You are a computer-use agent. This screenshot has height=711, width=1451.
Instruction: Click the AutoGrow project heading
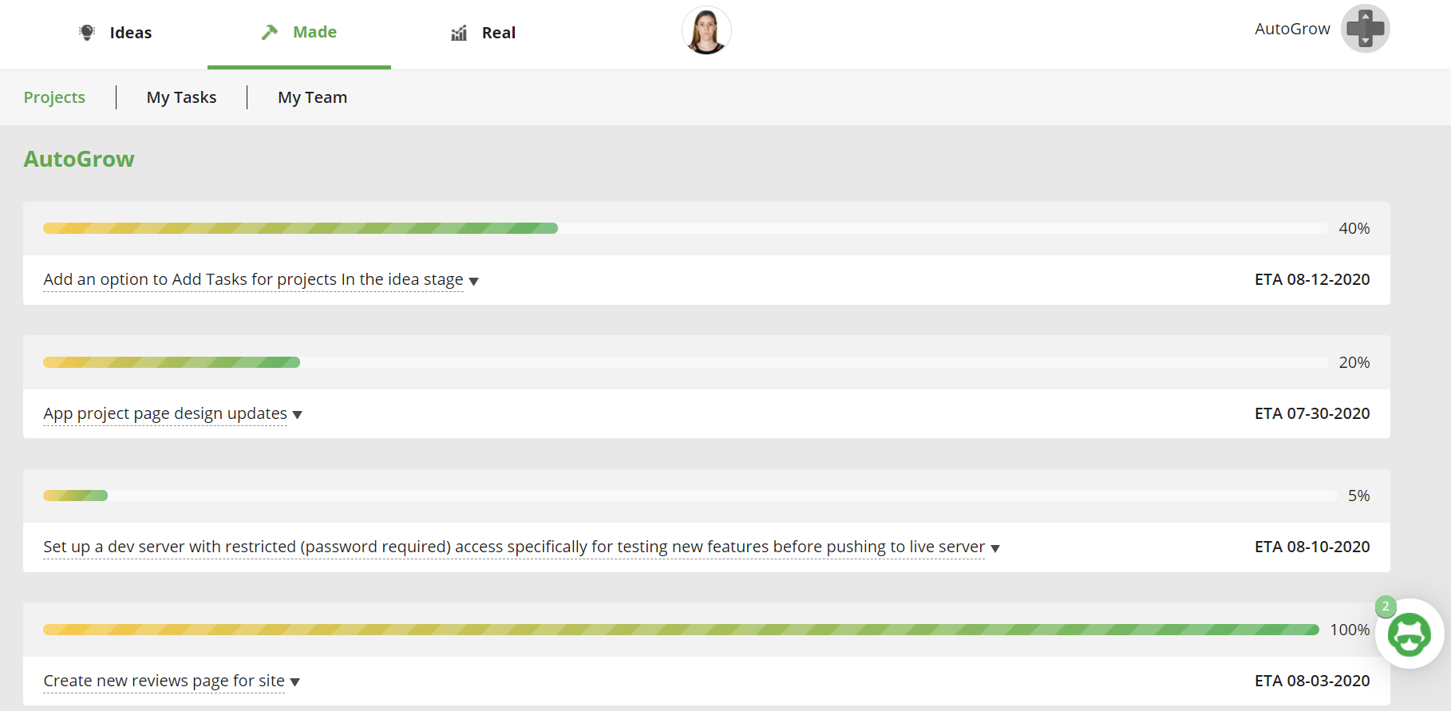pos(78,159)
